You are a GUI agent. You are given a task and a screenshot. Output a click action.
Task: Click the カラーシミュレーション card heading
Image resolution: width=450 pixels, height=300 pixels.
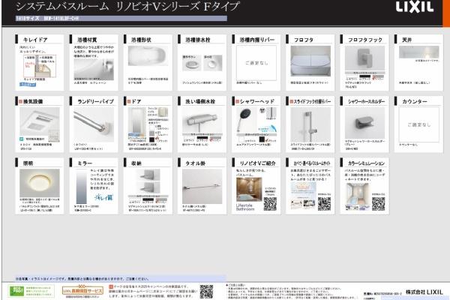click(366, 163)
